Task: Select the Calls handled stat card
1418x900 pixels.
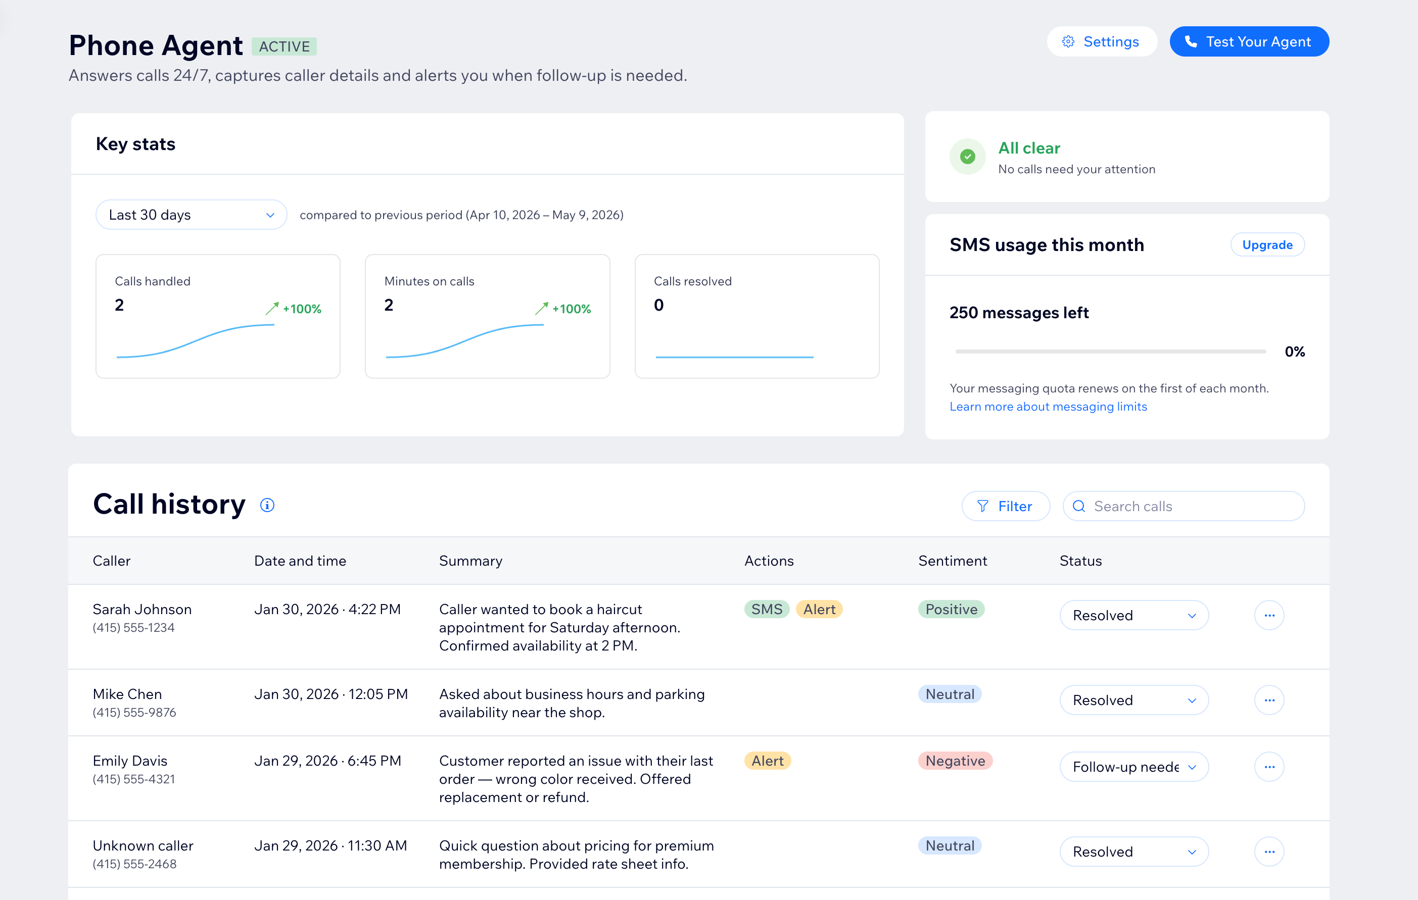Action: pyautogui.click(x=218, y=316)
